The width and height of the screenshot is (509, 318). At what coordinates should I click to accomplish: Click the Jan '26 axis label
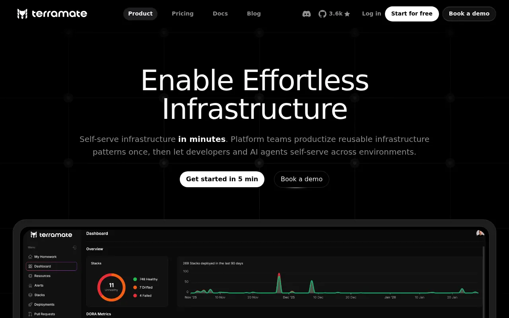pos(390,297)
